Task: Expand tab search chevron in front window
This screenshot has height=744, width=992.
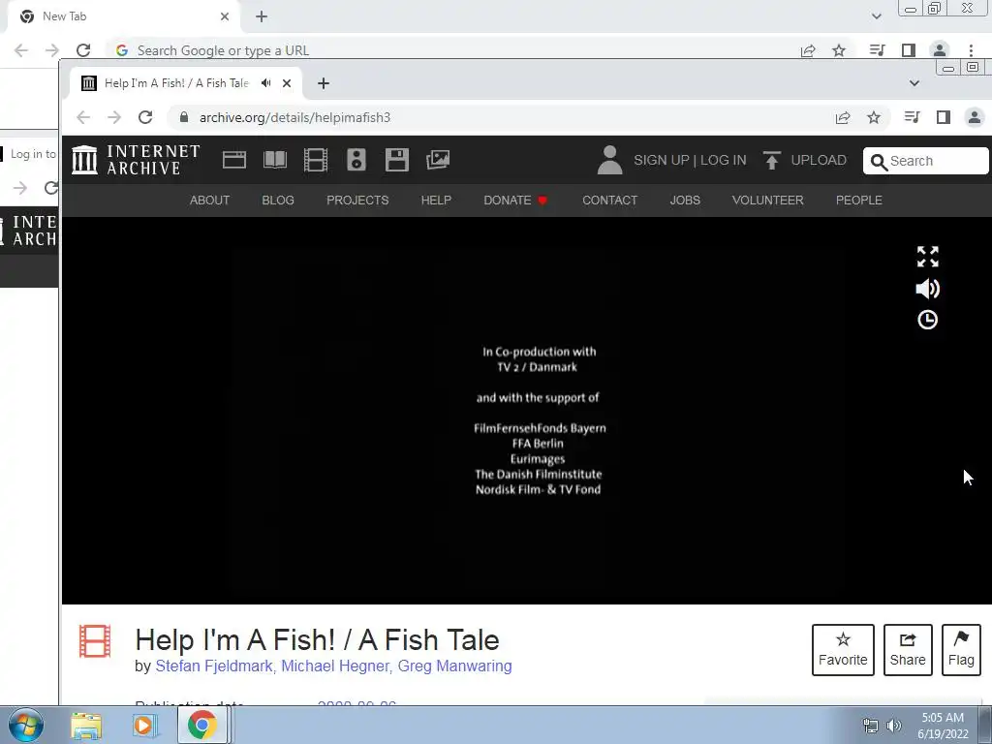Action: pyautogui.click(x=914, y=83)
